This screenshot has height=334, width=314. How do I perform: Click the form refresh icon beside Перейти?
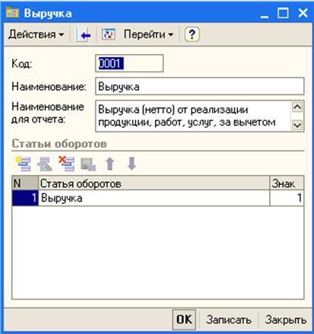108,34
